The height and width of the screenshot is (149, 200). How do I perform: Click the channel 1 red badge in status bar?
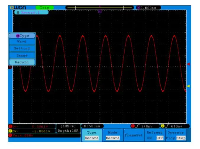[10, 126]
